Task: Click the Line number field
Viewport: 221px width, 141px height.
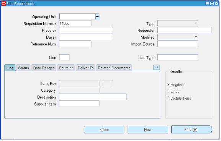Action: (x=64, y=57)
